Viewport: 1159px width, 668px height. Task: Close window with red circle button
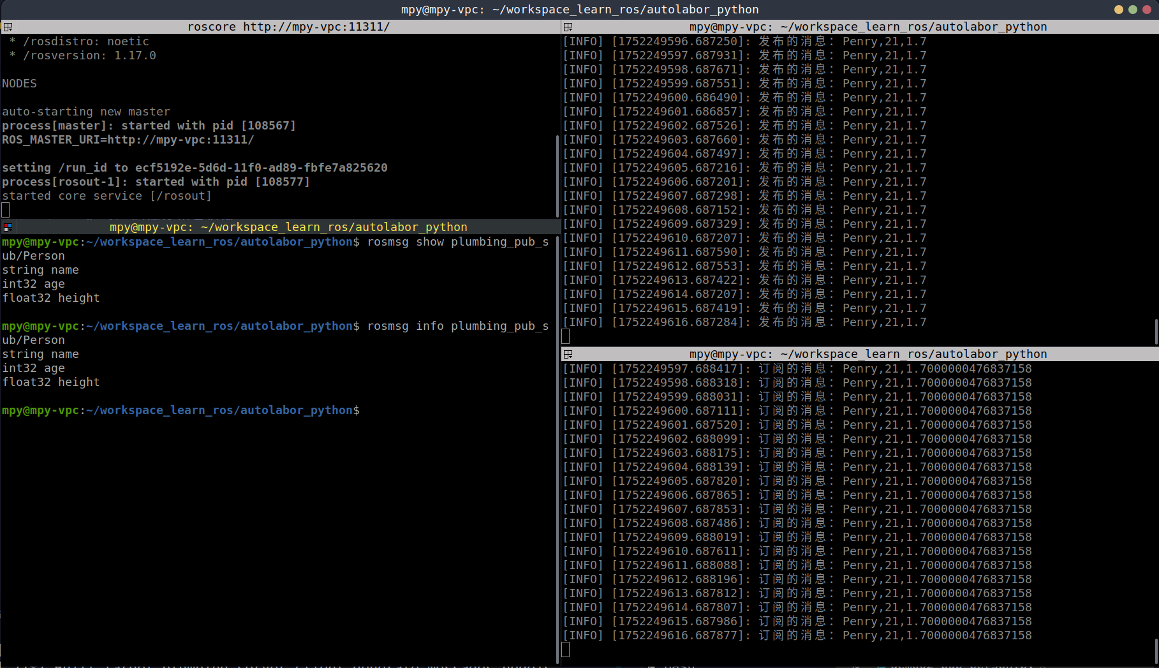click(x=1147, y=10)
